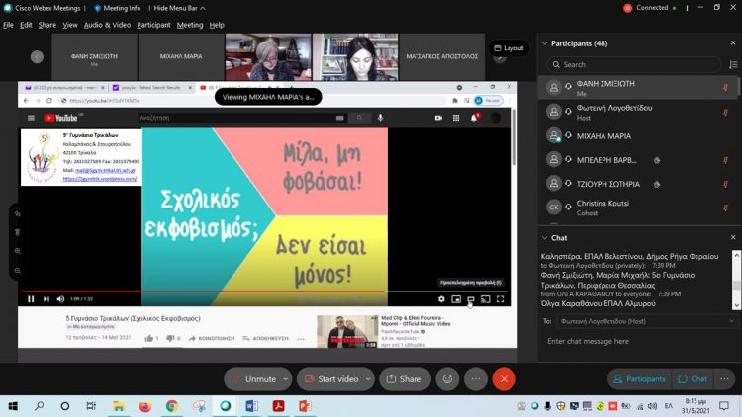Screen dimensions: 742x417
Task: Enter YouTube fullscreen mode
Action: pos(501,299)
